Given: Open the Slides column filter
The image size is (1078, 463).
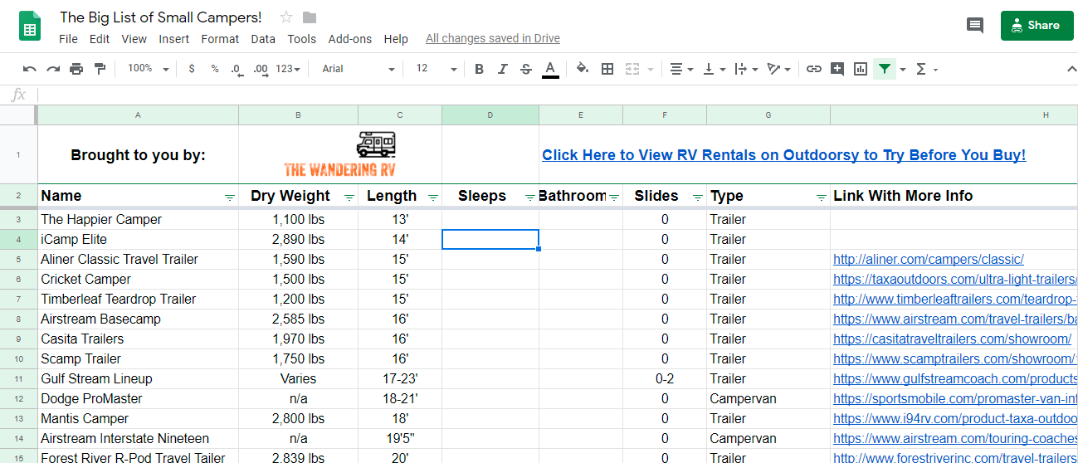Looking at the screenshot, I should (698, 197).
